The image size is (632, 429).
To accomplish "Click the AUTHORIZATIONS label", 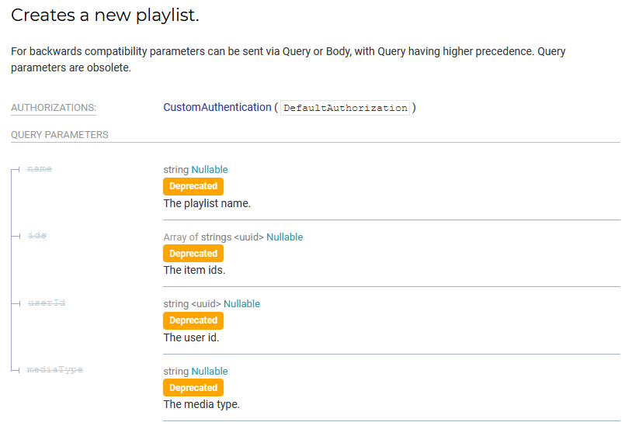I will pos(54,108).
